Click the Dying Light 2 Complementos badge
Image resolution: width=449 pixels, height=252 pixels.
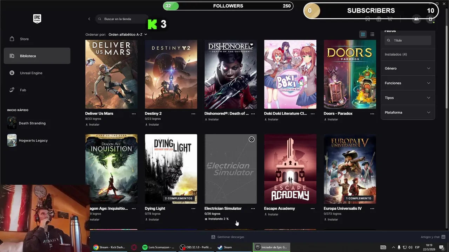coord(179,198)
